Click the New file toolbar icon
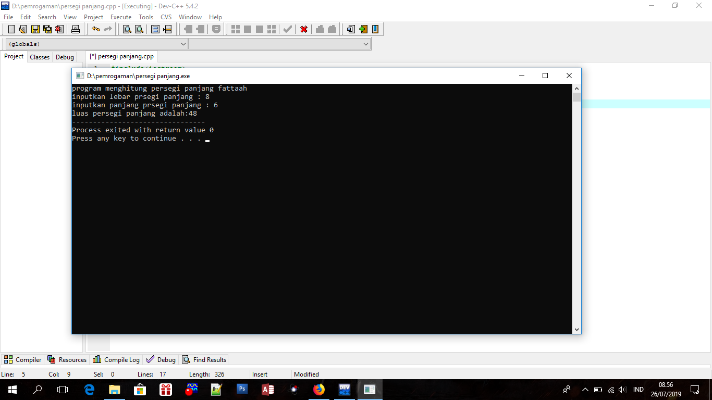The image size is (712, 400). pyautogui.click(x=11, y=29)
